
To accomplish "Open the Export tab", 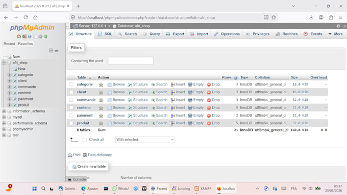I will click(175, 34).
